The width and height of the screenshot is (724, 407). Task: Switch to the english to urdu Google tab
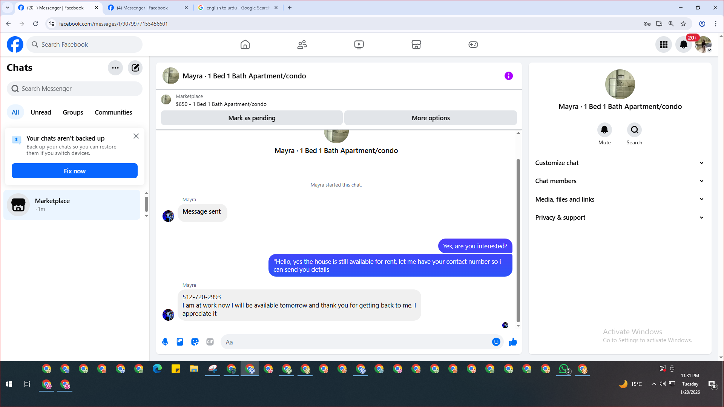238,8
